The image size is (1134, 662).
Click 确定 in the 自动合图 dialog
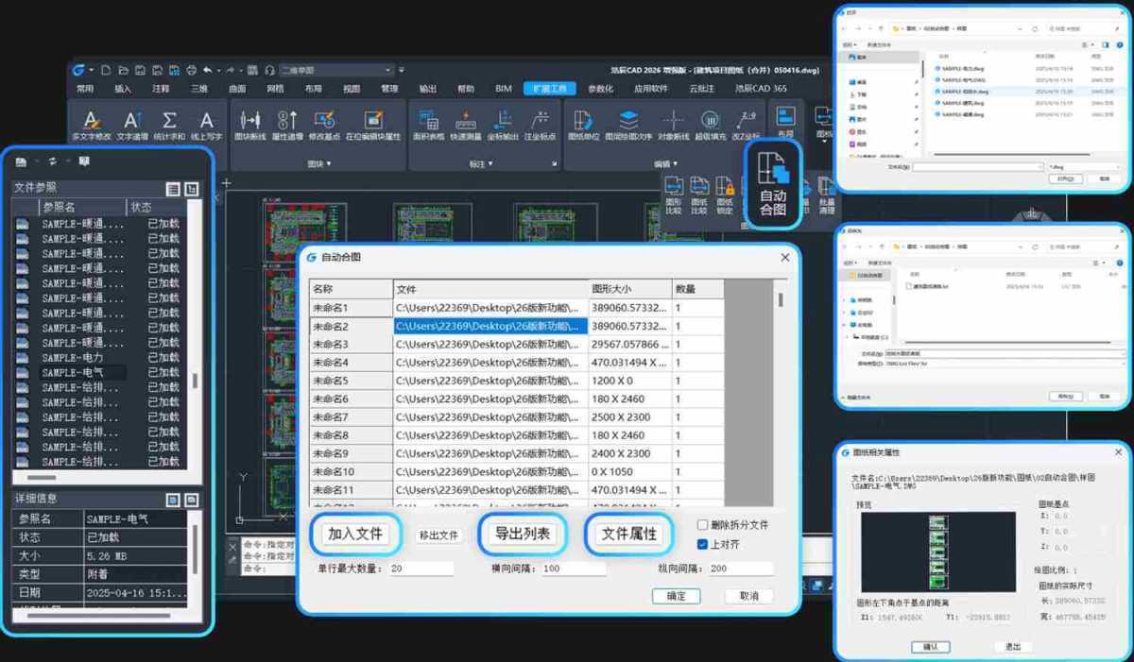pos(677,597)
